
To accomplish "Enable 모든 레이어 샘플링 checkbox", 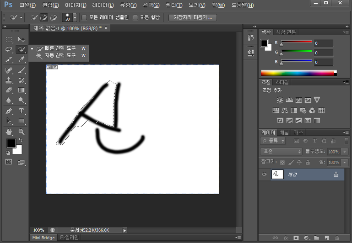I will (x=84, y=17).
